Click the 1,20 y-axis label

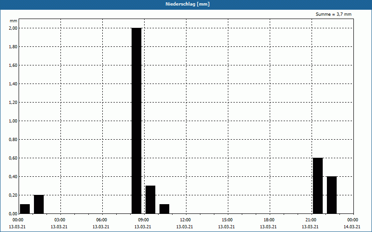pos(13,102)
